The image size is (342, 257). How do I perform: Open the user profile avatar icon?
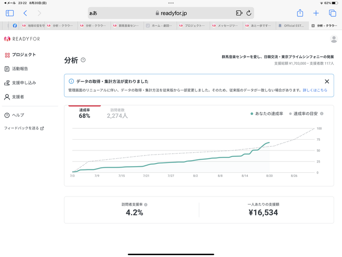(x=333, y=39)
